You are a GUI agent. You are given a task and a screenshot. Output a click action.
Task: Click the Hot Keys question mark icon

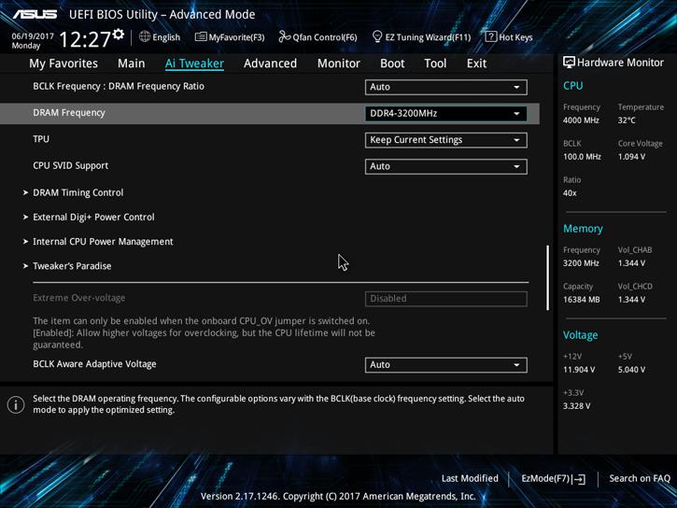pos(490,36)
